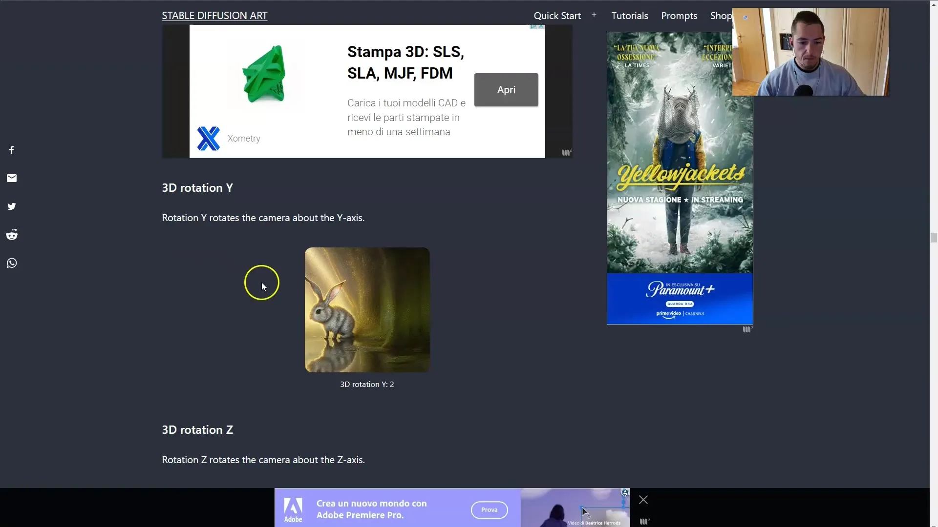
Task: Click the Adobe Premiere Pro icon
Action: pos(293,508)
